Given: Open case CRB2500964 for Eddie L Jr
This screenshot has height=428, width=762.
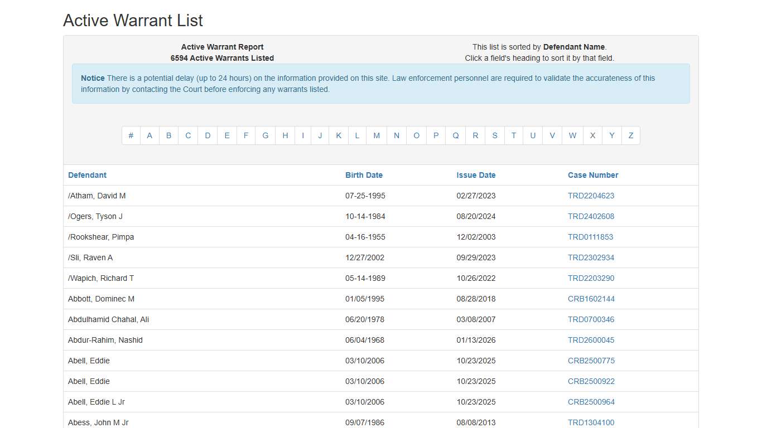Looking at the screenshot, I should click(591, 402).
